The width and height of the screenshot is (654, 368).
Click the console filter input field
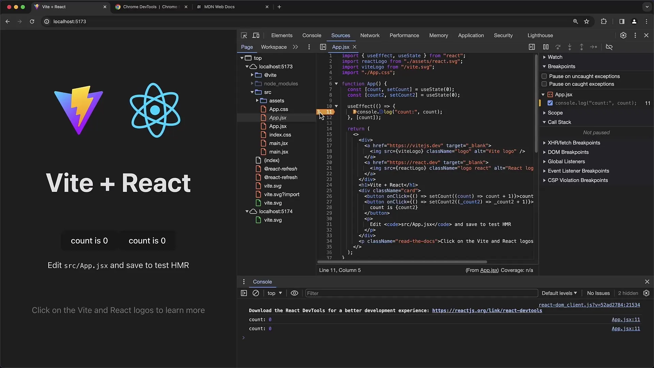[421, 293]
